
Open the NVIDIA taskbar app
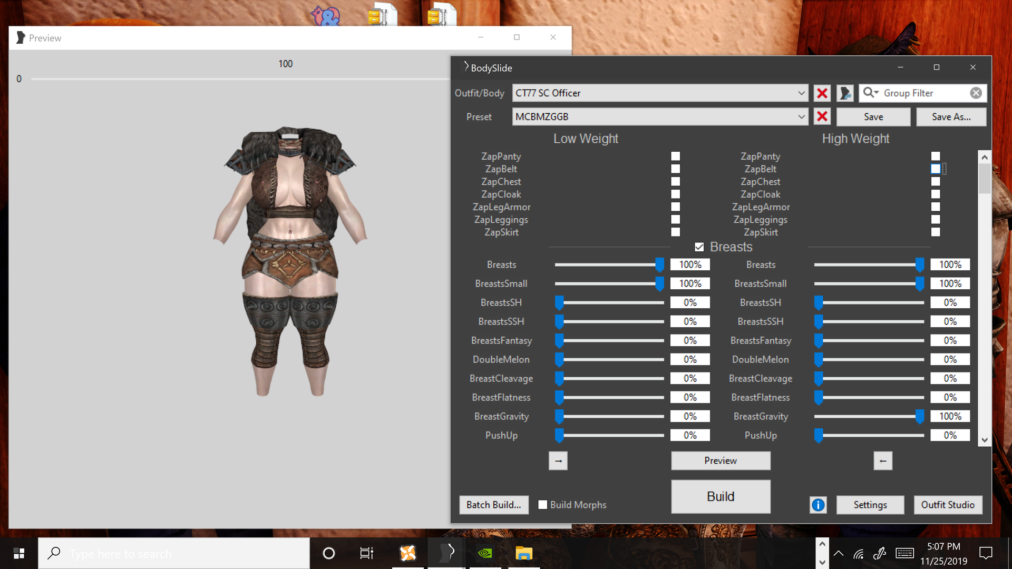point(485,553)
